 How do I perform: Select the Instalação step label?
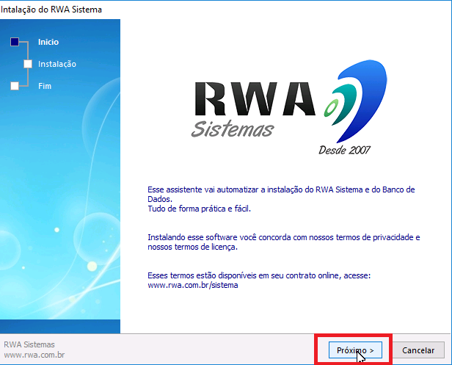[57, 64]
